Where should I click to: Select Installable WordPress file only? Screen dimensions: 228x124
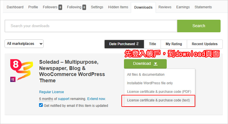point(150,83)
